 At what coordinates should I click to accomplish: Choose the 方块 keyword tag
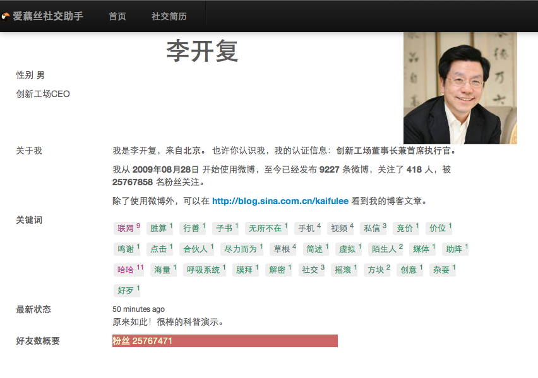click(x=377, y=270)
